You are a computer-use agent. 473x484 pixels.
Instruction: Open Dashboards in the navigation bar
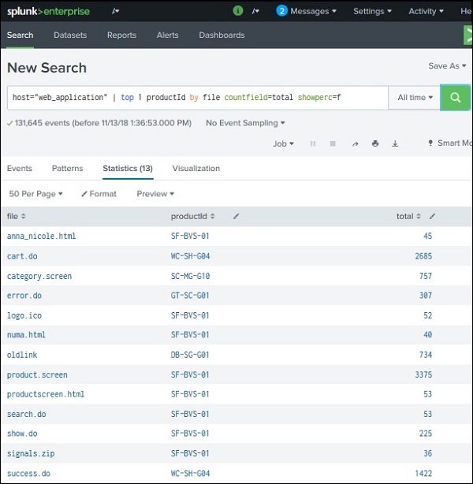click(222, 35)
